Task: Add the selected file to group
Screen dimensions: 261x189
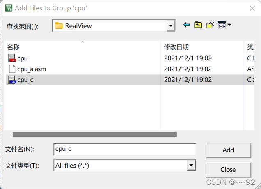Action: (228, 150)
